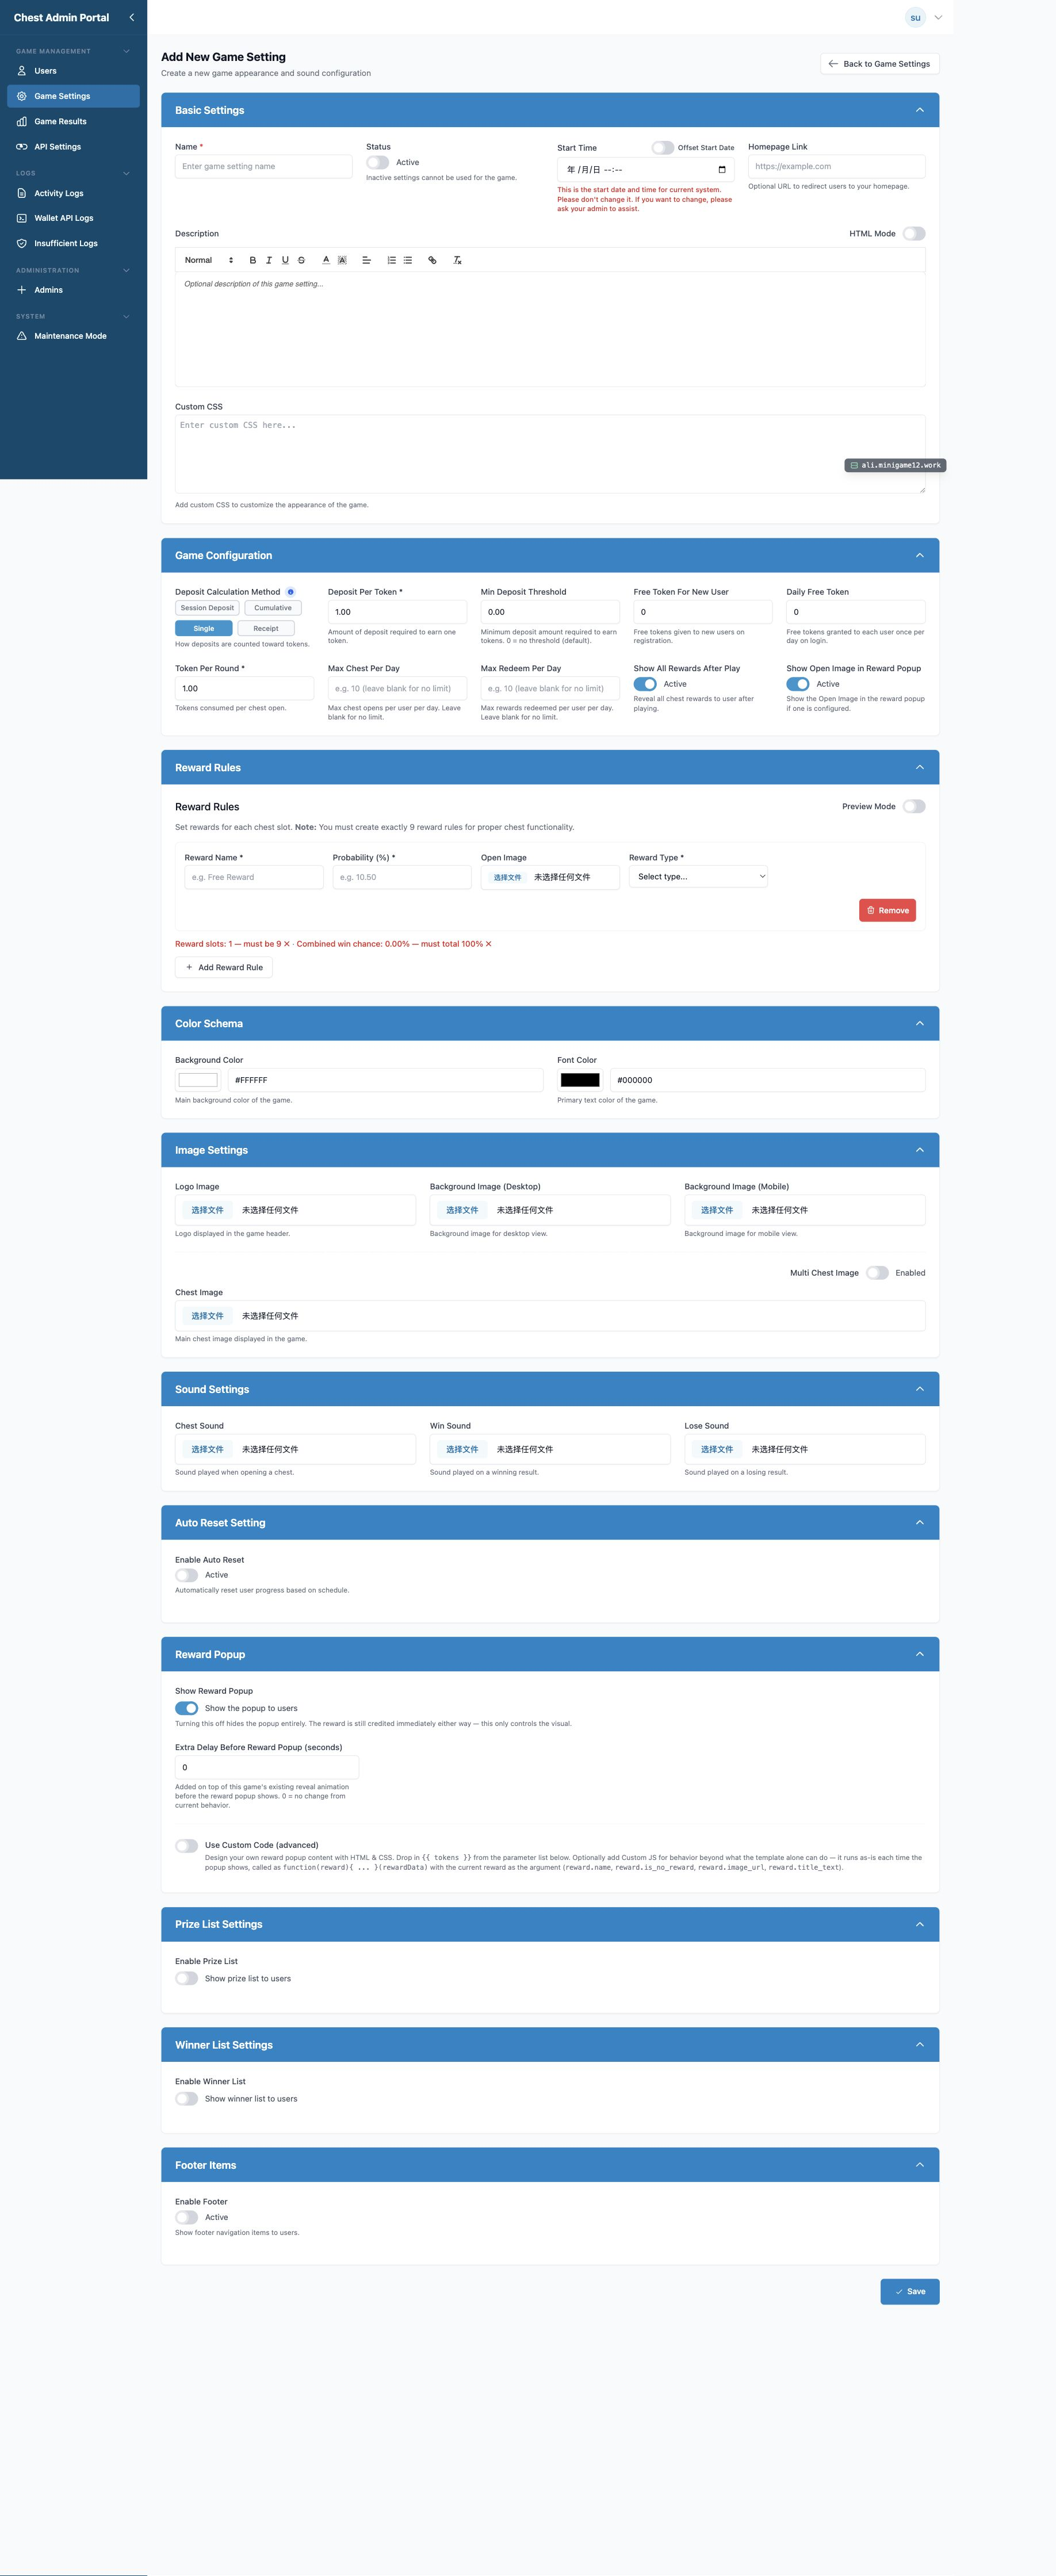
Task: Apply strikethrough in description editor
Action: (x=301, y=260)
